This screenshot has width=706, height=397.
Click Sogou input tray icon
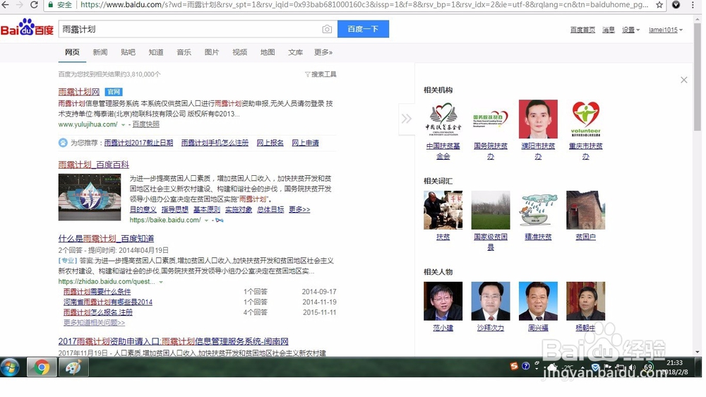click(514, 366)
